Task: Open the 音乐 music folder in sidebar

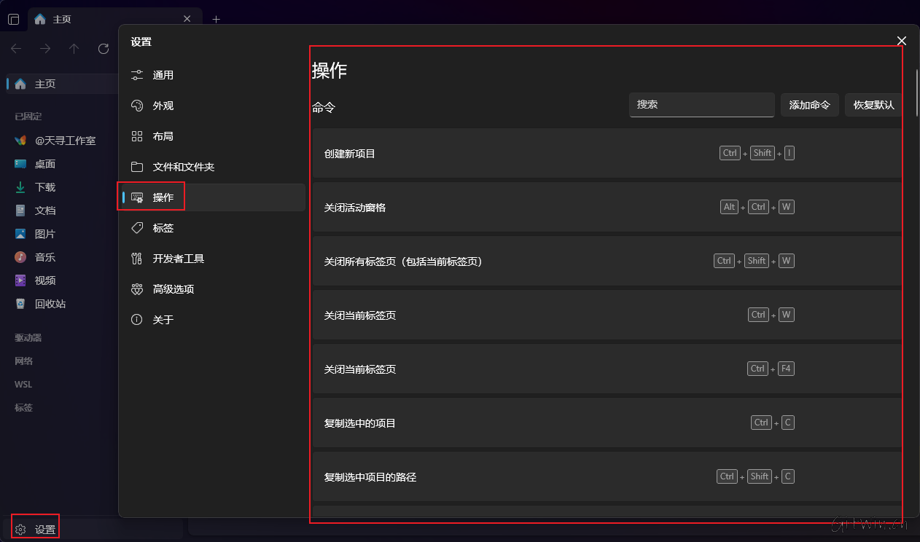Action: (44, 257)
